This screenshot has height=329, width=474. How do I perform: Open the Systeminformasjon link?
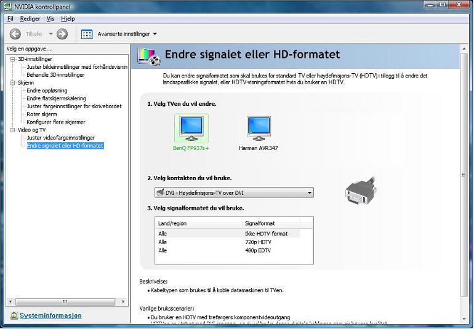click(50, 315)
